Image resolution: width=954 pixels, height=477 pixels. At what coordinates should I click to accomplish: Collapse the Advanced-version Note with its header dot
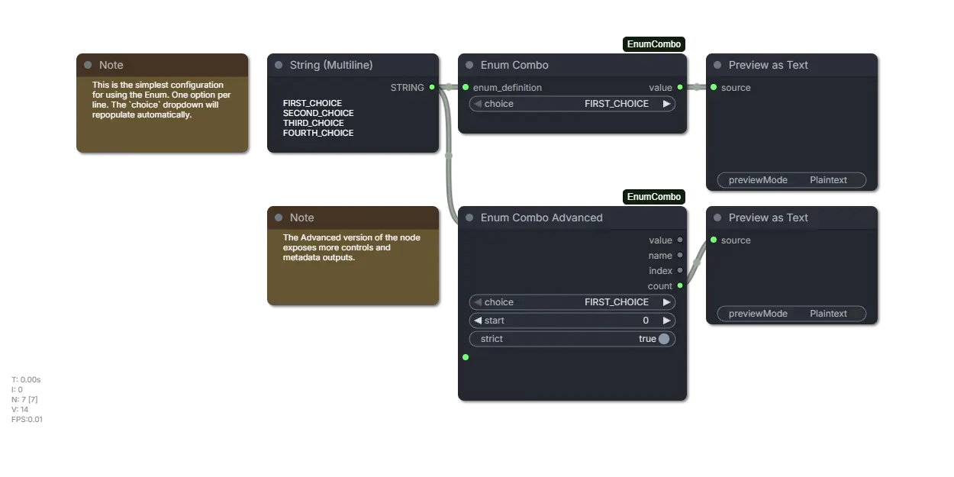[x=279, y=218]
